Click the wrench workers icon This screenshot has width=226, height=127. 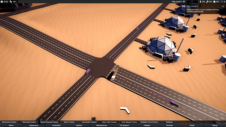coord(207,2)
